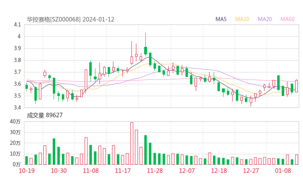The height and width of the screenshot is (180, 303).
Task: Click the 成交量 89627 volume label
Action: point(45,115)
